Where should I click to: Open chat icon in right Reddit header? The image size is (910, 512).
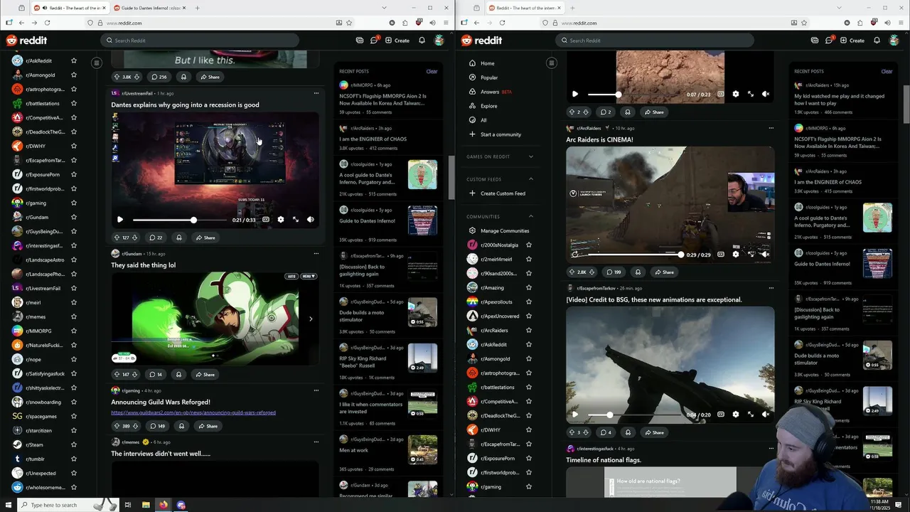click(x=829, y=41)
